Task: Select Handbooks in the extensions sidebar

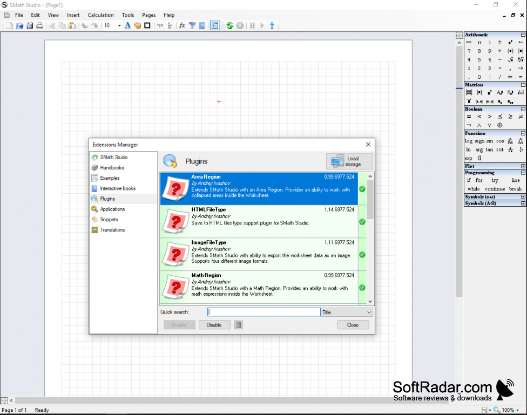Action: [x=112, y=168]
